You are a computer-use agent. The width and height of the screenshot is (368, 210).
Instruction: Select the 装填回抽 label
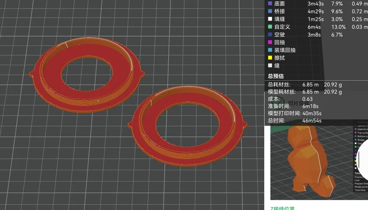click(285, 50)
